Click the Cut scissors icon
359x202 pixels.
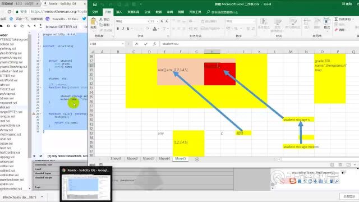(101, 19)
